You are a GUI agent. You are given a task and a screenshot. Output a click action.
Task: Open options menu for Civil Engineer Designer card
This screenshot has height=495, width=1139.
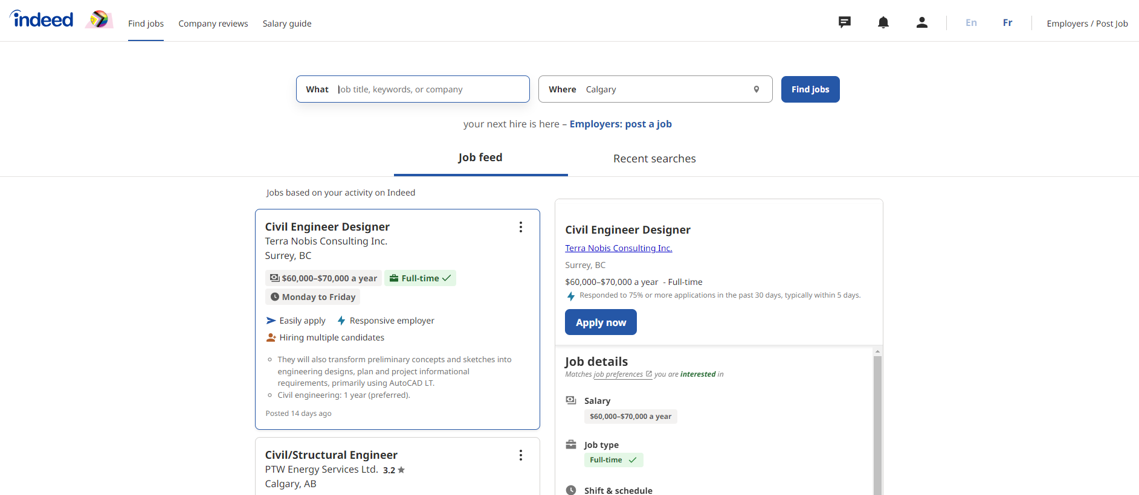coord(521,227)
